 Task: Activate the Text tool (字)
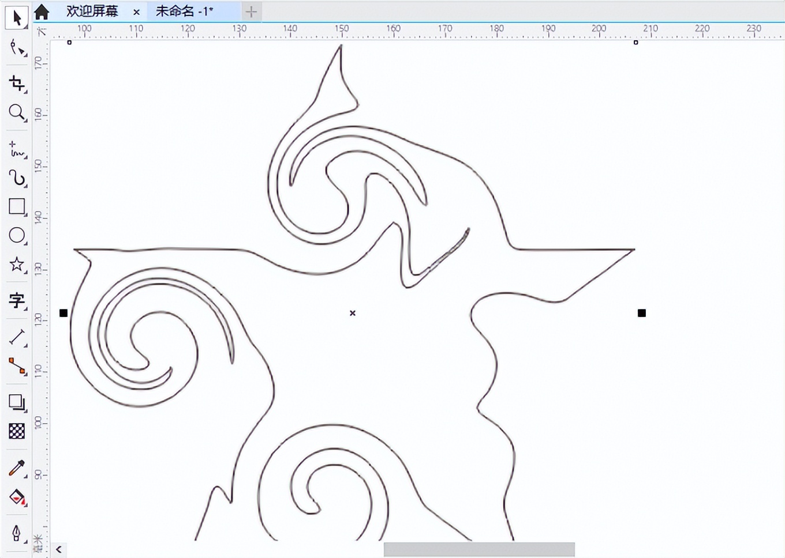pos(17,300)
